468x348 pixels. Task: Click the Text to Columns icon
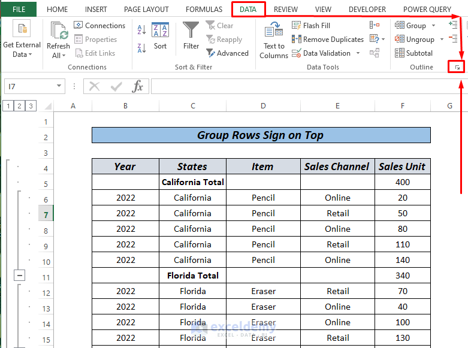[274, 31]
